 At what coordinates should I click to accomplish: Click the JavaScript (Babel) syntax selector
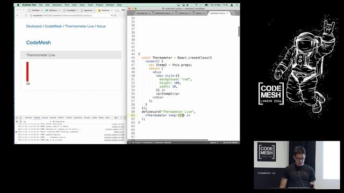click(231, 143)
